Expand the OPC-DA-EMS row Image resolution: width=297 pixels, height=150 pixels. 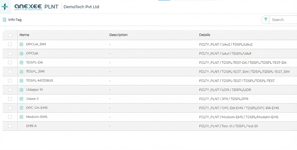(21, 108)
